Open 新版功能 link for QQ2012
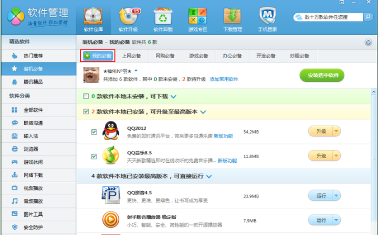 click(x=223, y=136)
